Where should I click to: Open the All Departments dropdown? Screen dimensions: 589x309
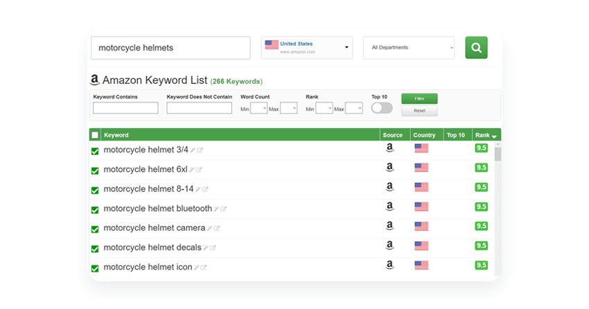coord(409,48)
